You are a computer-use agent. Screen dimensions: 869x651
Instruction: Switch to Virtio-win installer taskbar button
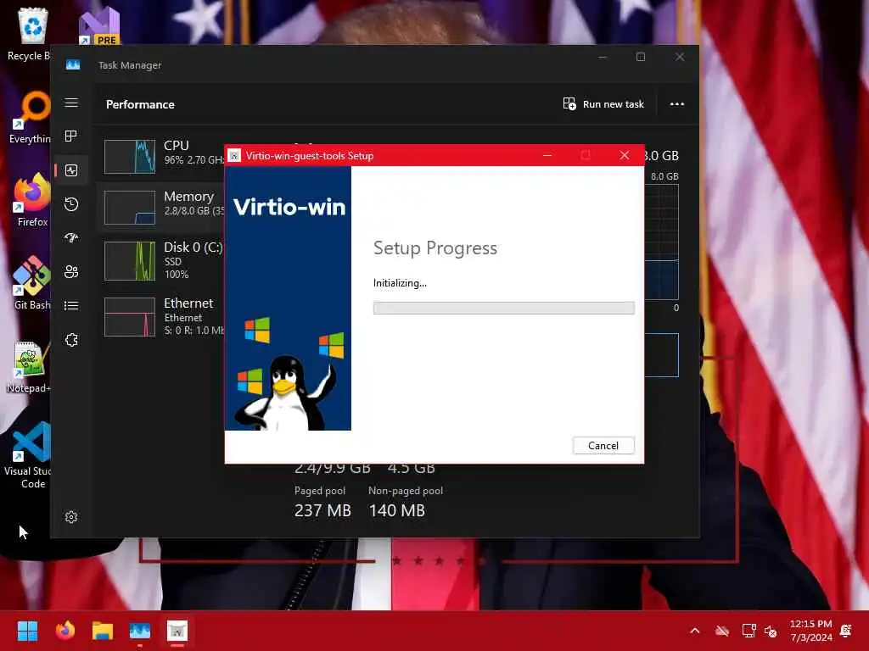[x=177, y=631]
